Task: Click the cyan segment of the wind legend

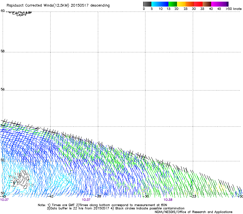Action: coord(156,4)
